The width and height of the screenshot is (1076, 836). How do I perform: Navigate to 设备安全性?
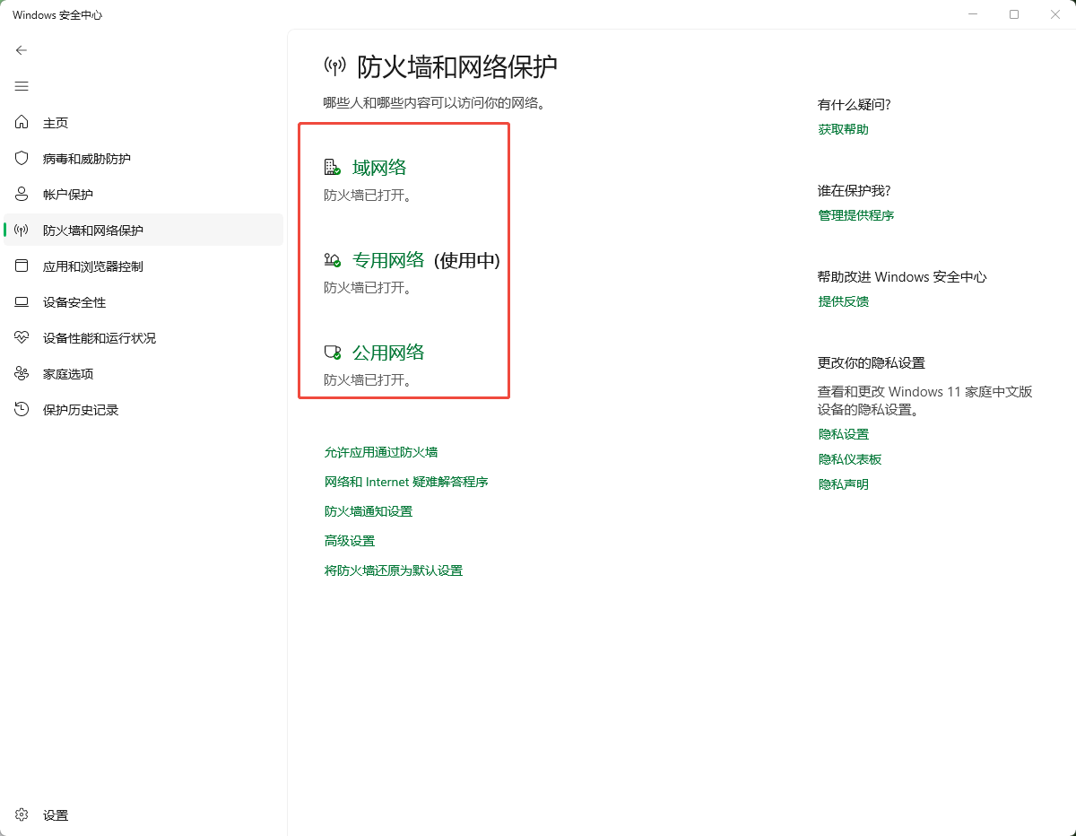click(143, 302)
